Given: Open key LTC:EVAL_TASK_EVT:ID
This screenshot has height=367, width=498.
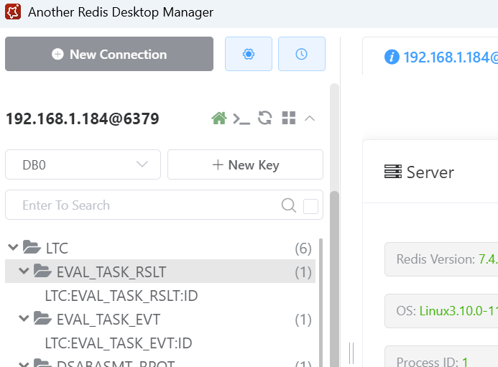Looking at the screenshot, I should pyautogui.click(x=119, y=343).
